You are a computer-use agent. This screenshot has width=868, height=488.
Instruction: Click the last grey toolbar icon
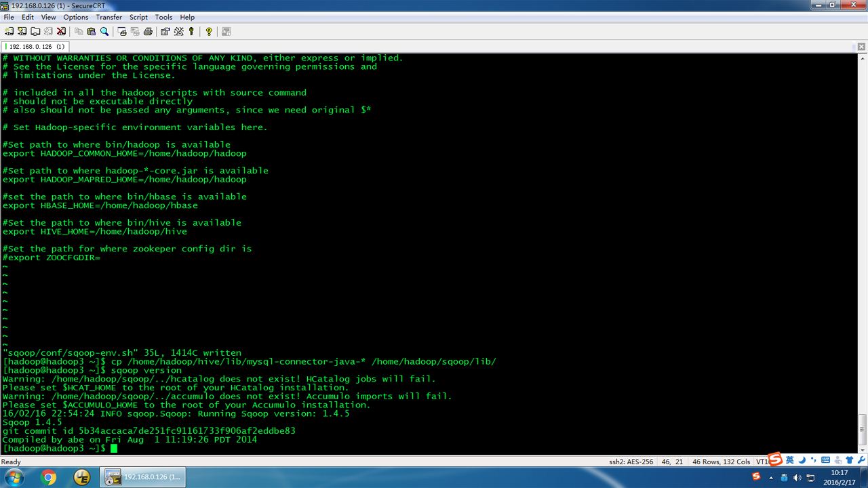[x=226, y=31]
